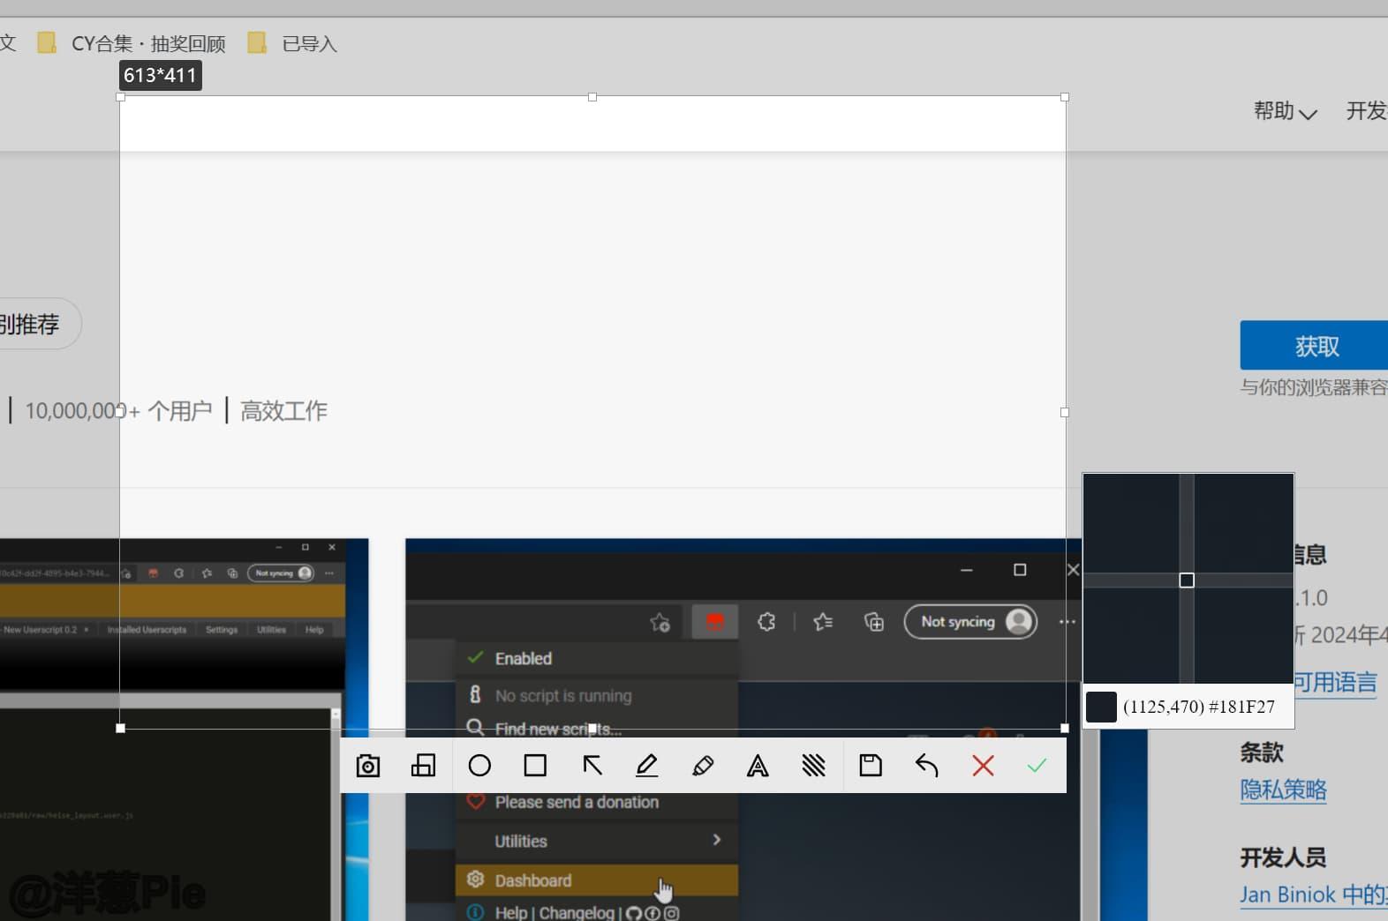The width and height of the screenshot is (1388, 921).
Task: Expand the 帮助 dropdown menu
Action: point(1285,111)
